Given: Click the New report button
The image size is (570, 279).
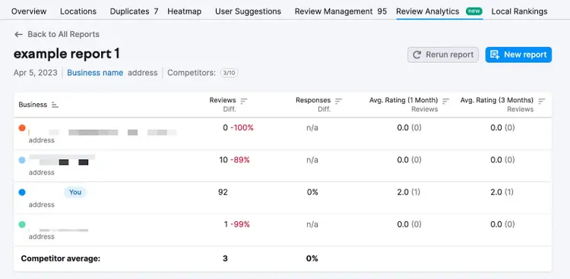Looking at the screenshot, I should [x=518, y=55].
